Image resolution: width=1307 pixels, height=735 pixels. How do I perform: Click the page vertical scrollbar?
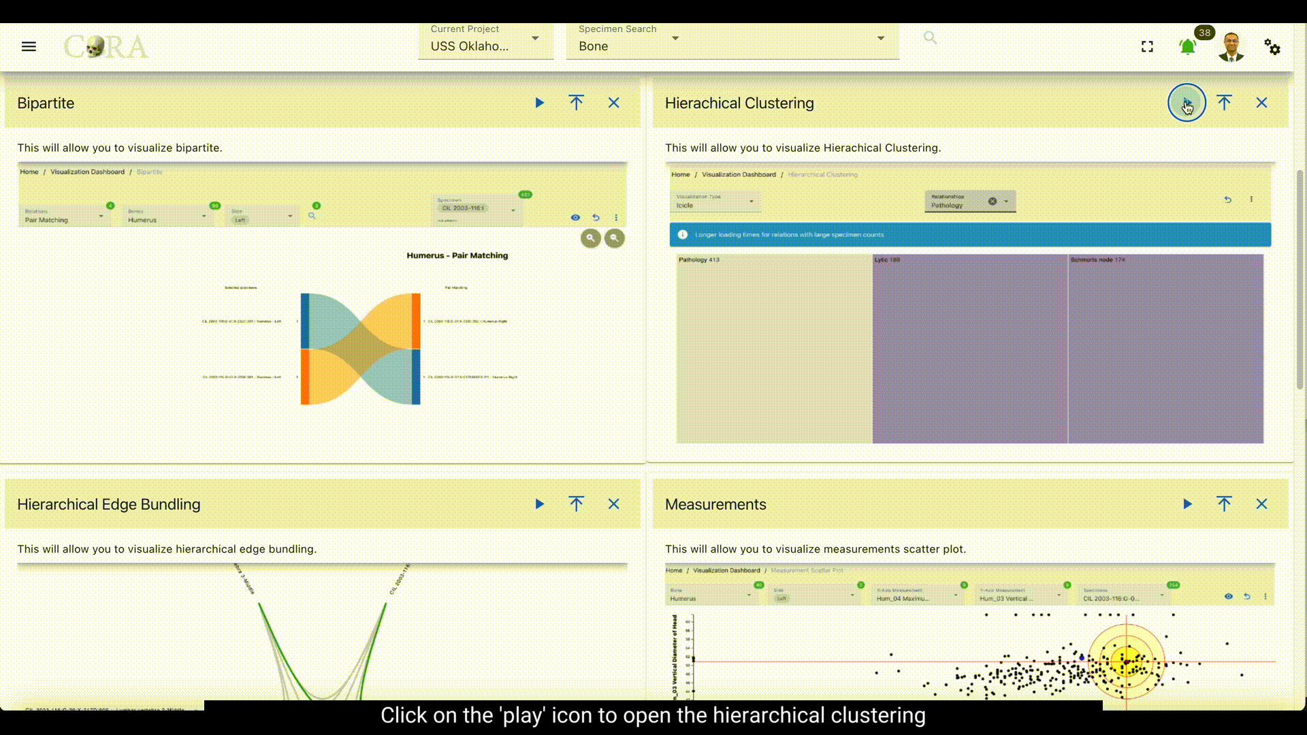tap(1300, 279)
